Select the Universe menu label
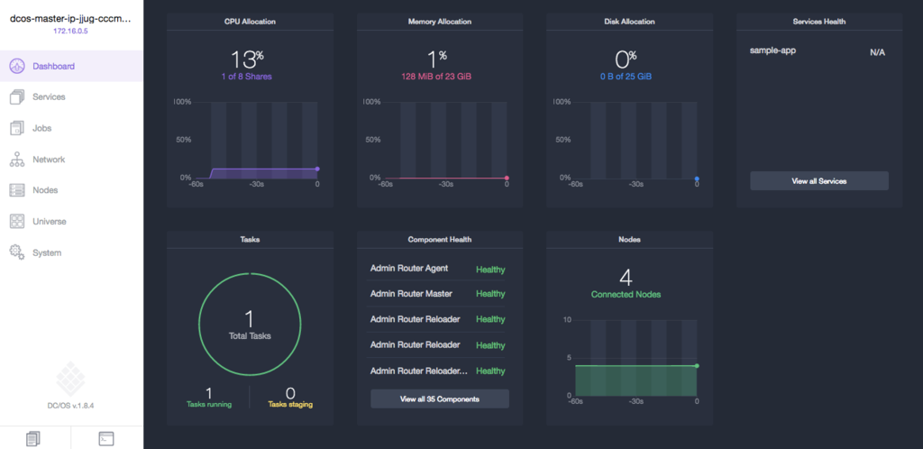The width and height of the screenshot is (923, 449). [x=50, y=222]
